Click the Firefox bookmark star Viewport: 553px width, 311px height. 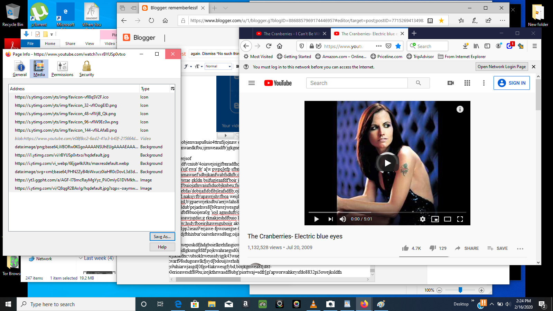pyautogui.click(x=398, y=46)
